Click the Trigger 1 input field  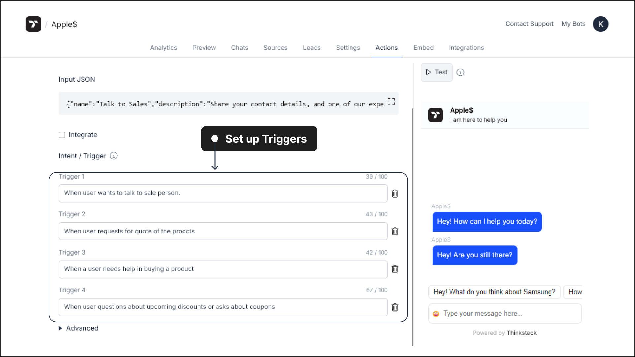223,193
